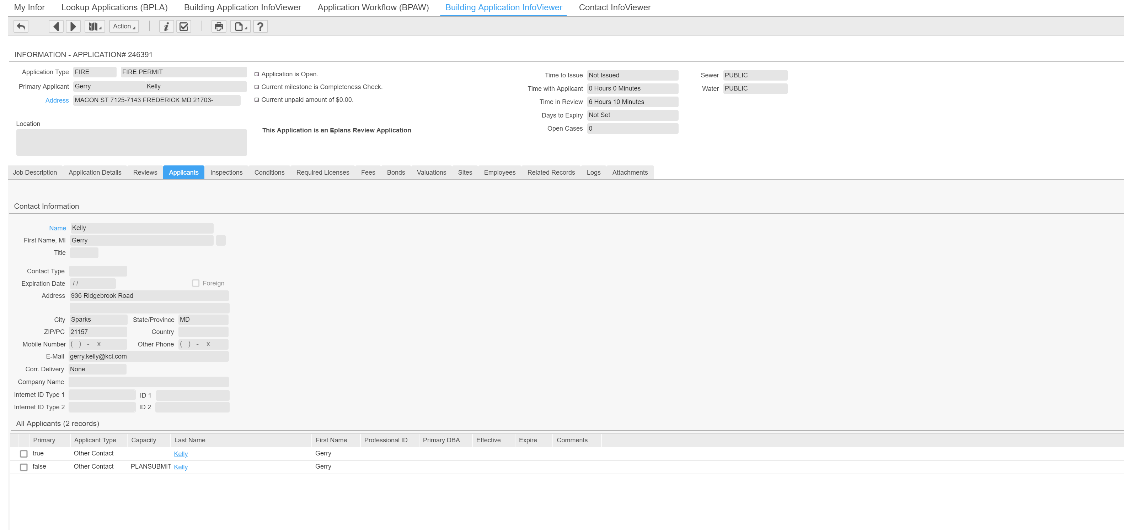Check the box for the false applicant row
1124x530 pixels.
[x=24, y=467]
